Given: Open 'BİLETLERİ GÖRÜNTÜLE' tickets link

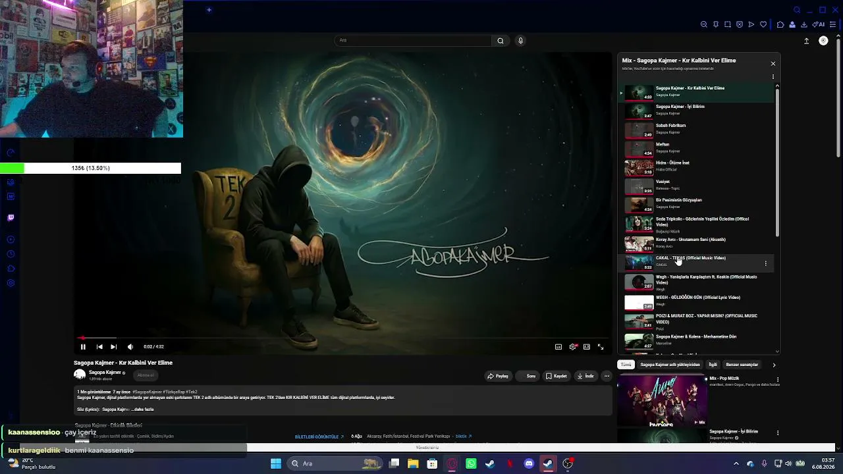Looking at the screenshot, I should click(319, 437).
